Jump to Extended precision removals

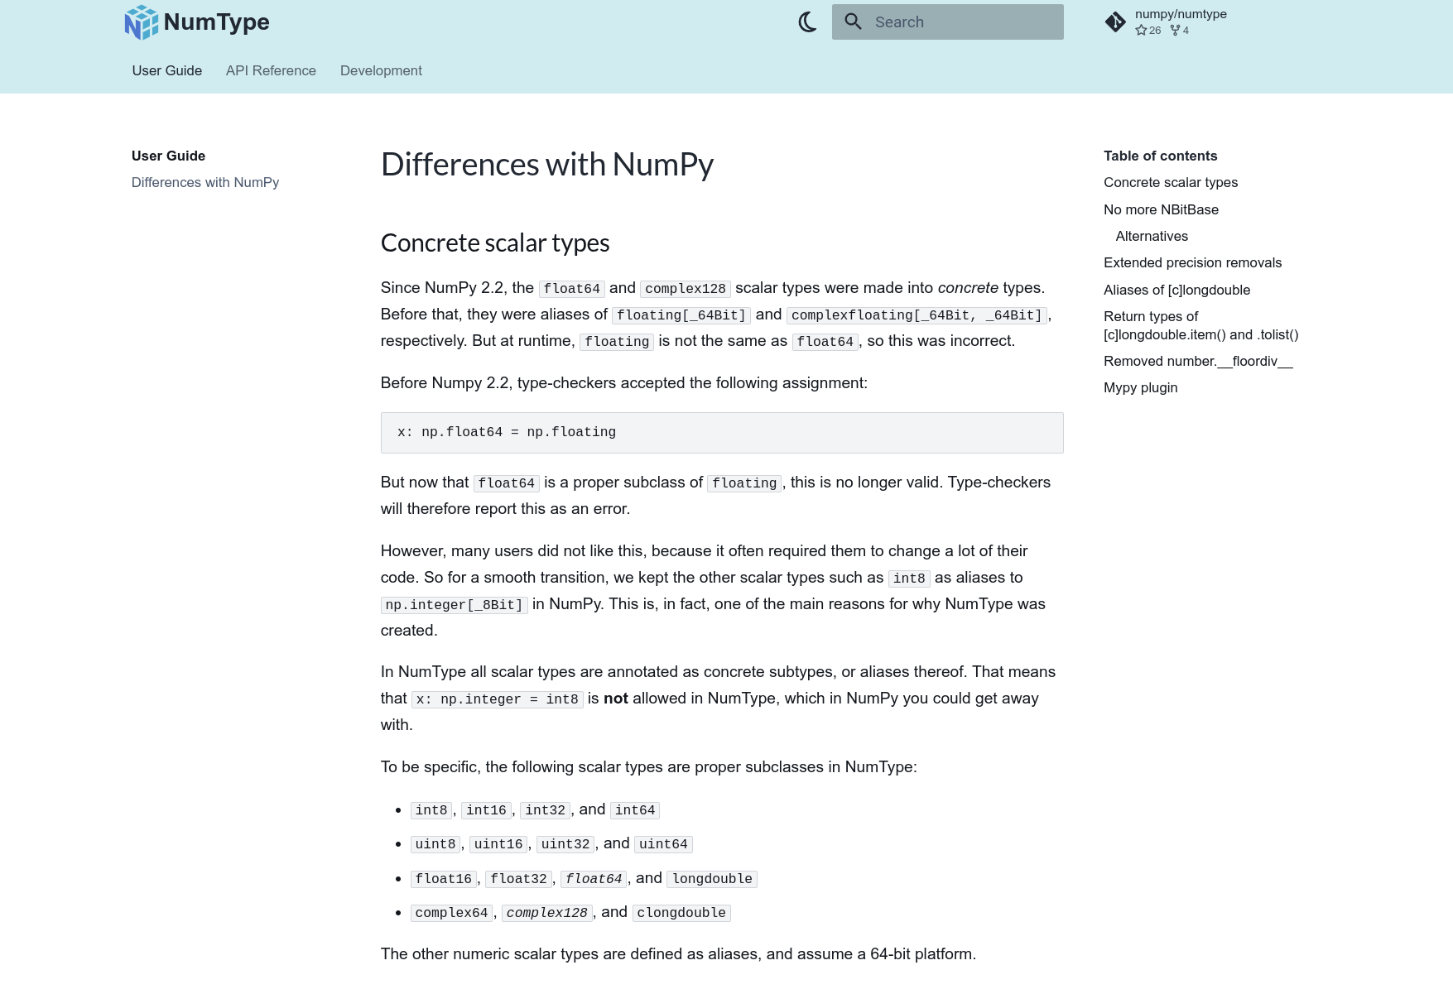[1192, 263]
